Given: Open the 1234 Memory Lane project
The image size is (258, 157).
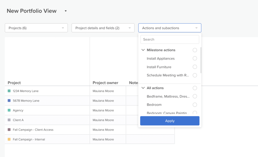Looking at the screenshot, I should point(26,91).
